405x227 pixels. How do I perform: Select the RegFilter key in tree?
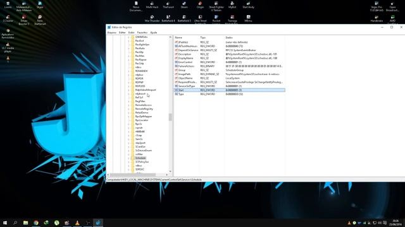click(x=140, y=102)
